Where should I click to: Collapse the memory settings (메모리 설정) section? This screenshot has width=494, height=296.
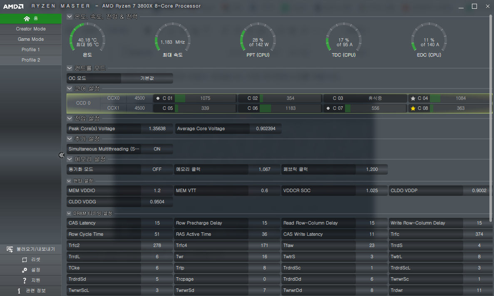point(70,159)
